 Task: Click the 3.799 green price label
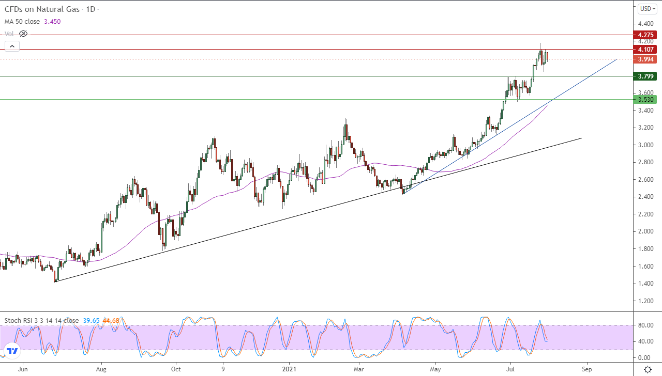tap(646, 76)
